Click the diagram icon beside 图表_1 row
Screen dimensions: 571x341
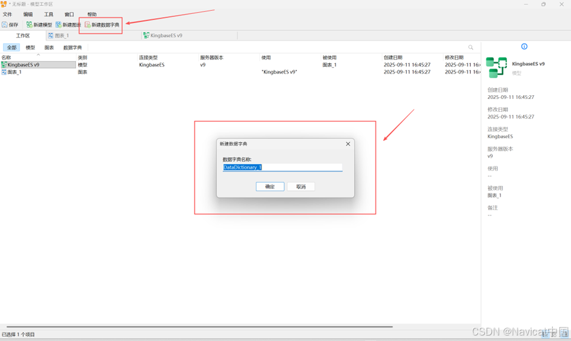(4, 72)
